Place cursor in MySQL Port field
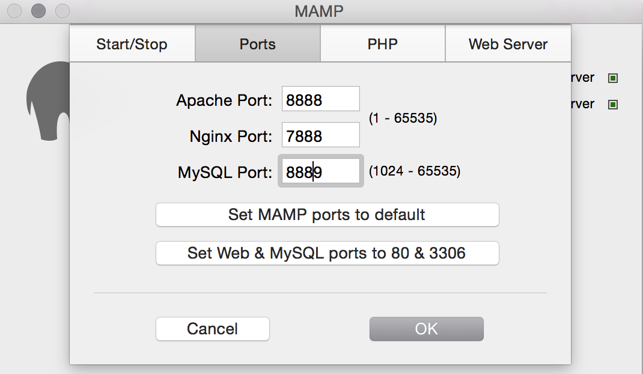The height and width of the screenshot is (374, 643). pyautogui.click(x=320, y=172)
